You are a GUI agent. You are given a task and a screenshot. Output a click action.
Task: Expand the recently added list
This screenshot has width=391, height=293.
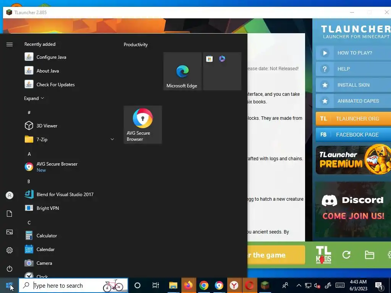34,98
